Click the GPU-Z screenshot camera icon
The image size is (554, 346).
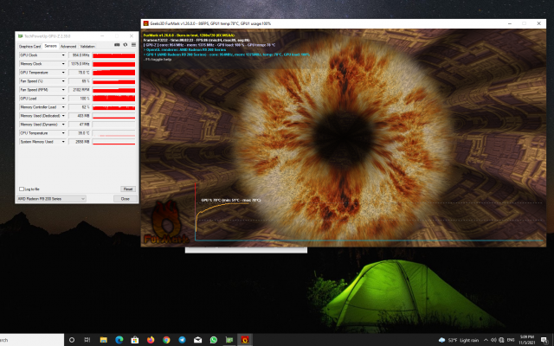117,45
